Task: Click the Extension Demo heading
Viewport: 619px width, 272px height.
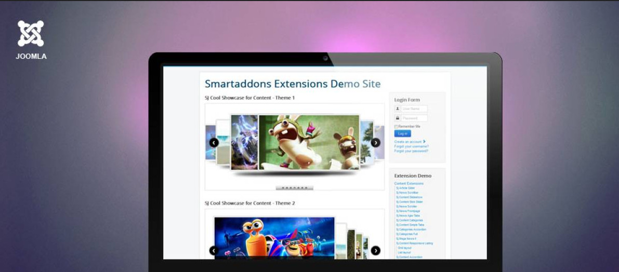Action: coord(413,176)
